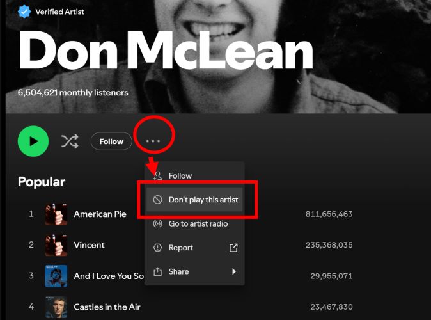
Task: Click the 811,656,463 play count
Action: 329,214
